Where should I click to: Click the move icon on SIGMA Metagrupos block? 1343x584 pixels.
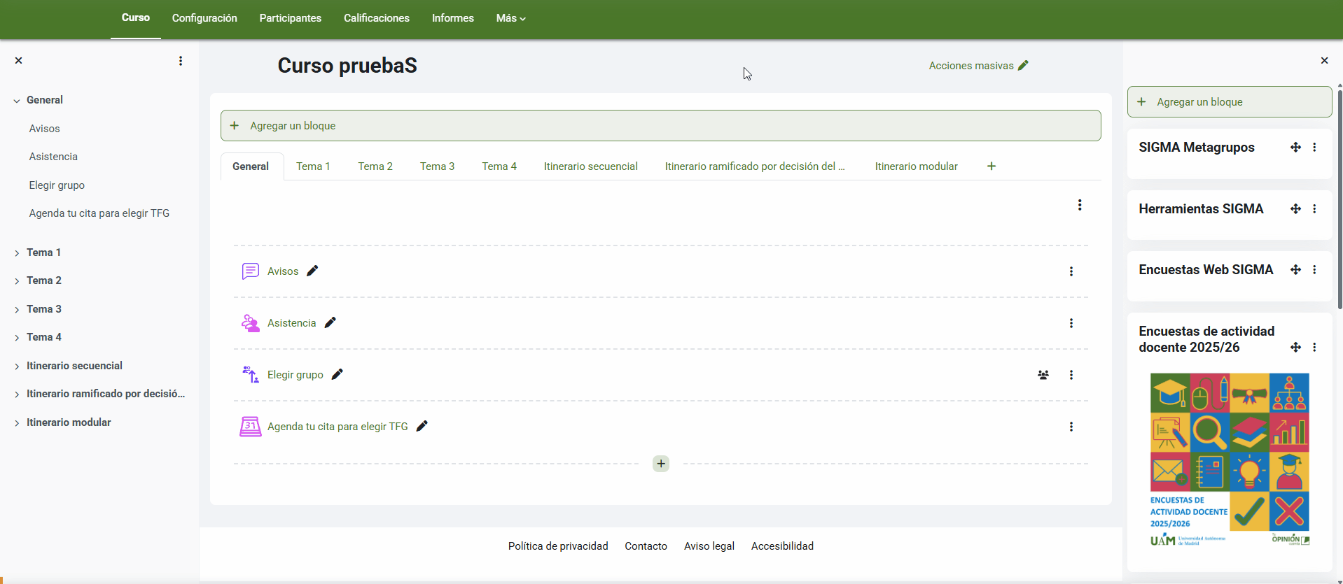tap(1295, 148)
